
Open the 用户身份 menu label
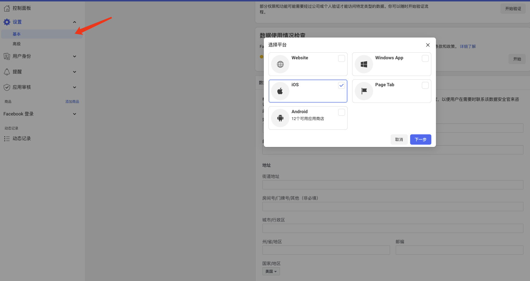click(x=22, y=56)
